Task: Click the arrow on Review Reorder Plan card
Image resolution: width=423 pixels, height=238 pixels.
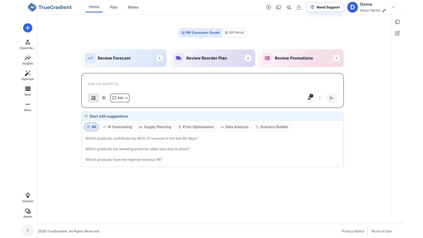Action: (x=248, y=58)
